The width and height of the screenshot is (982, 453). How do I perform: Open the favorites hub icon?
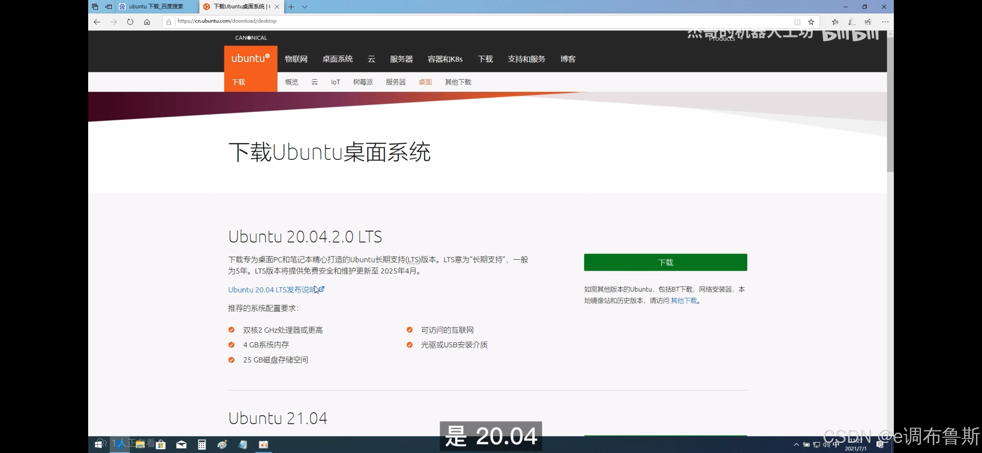[835, 22]
